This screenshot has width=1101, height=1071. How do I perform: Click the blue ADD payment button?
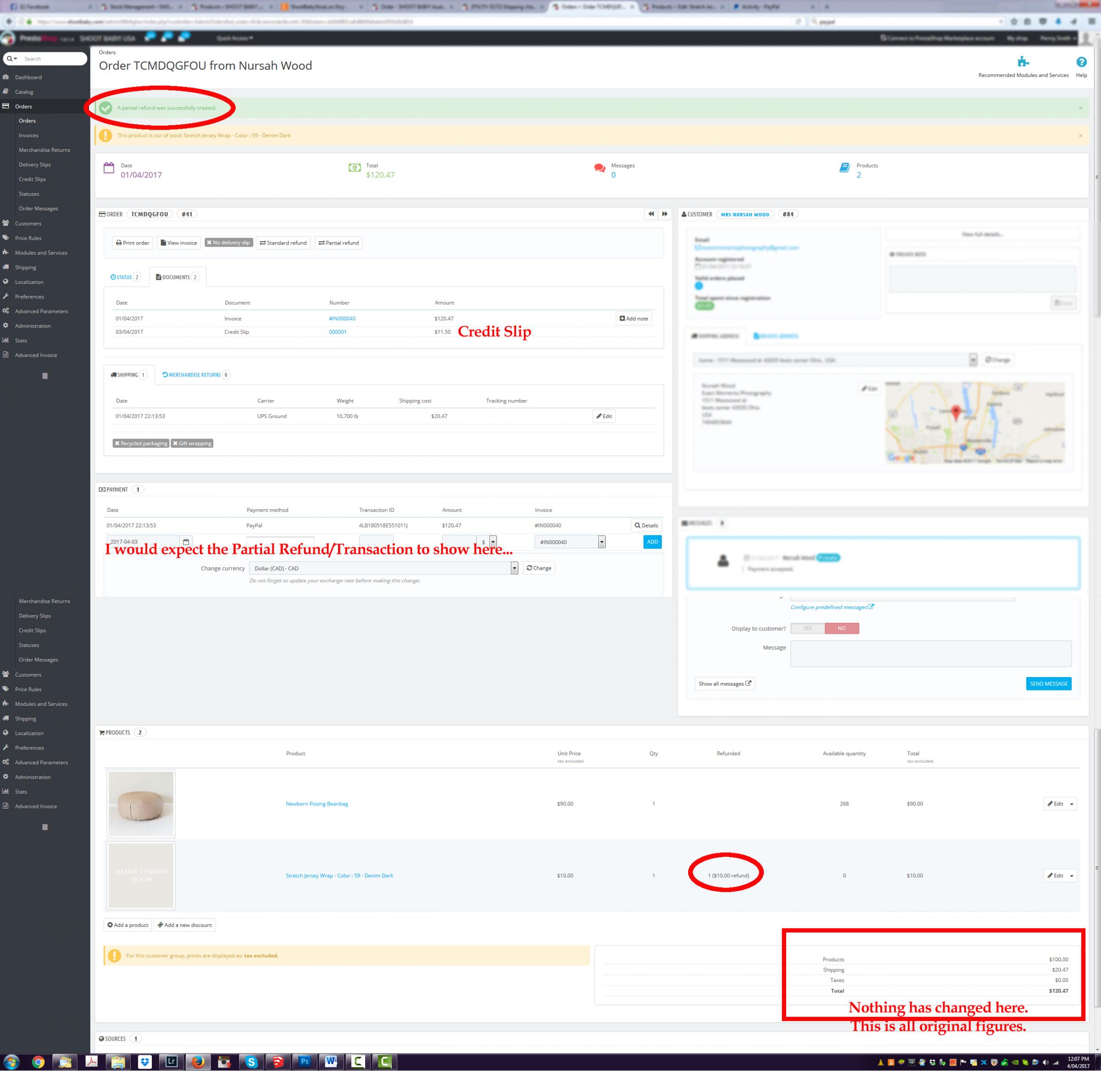coord(652,542)
